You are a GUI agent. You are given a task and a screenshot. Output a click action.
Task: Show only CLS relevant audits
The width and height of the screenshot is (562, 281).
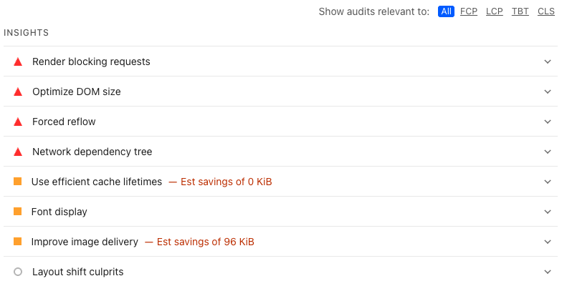[x=546, y=11]
